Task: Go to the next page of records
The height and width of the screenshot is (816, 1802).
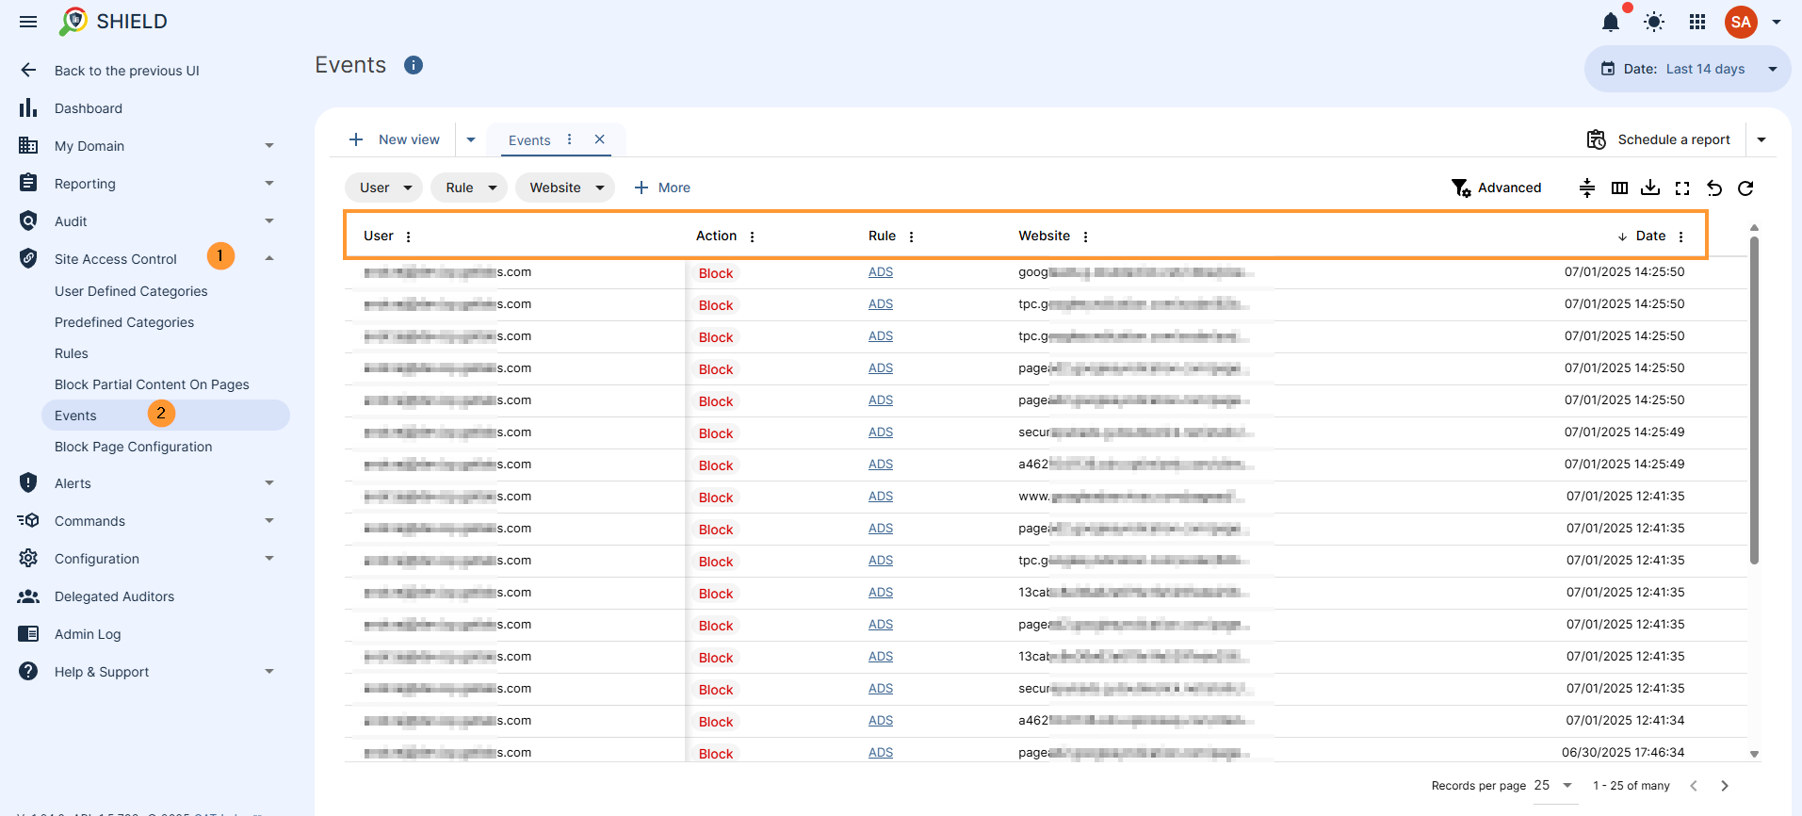Action: pyautogui.click(x=1725, y=785)
